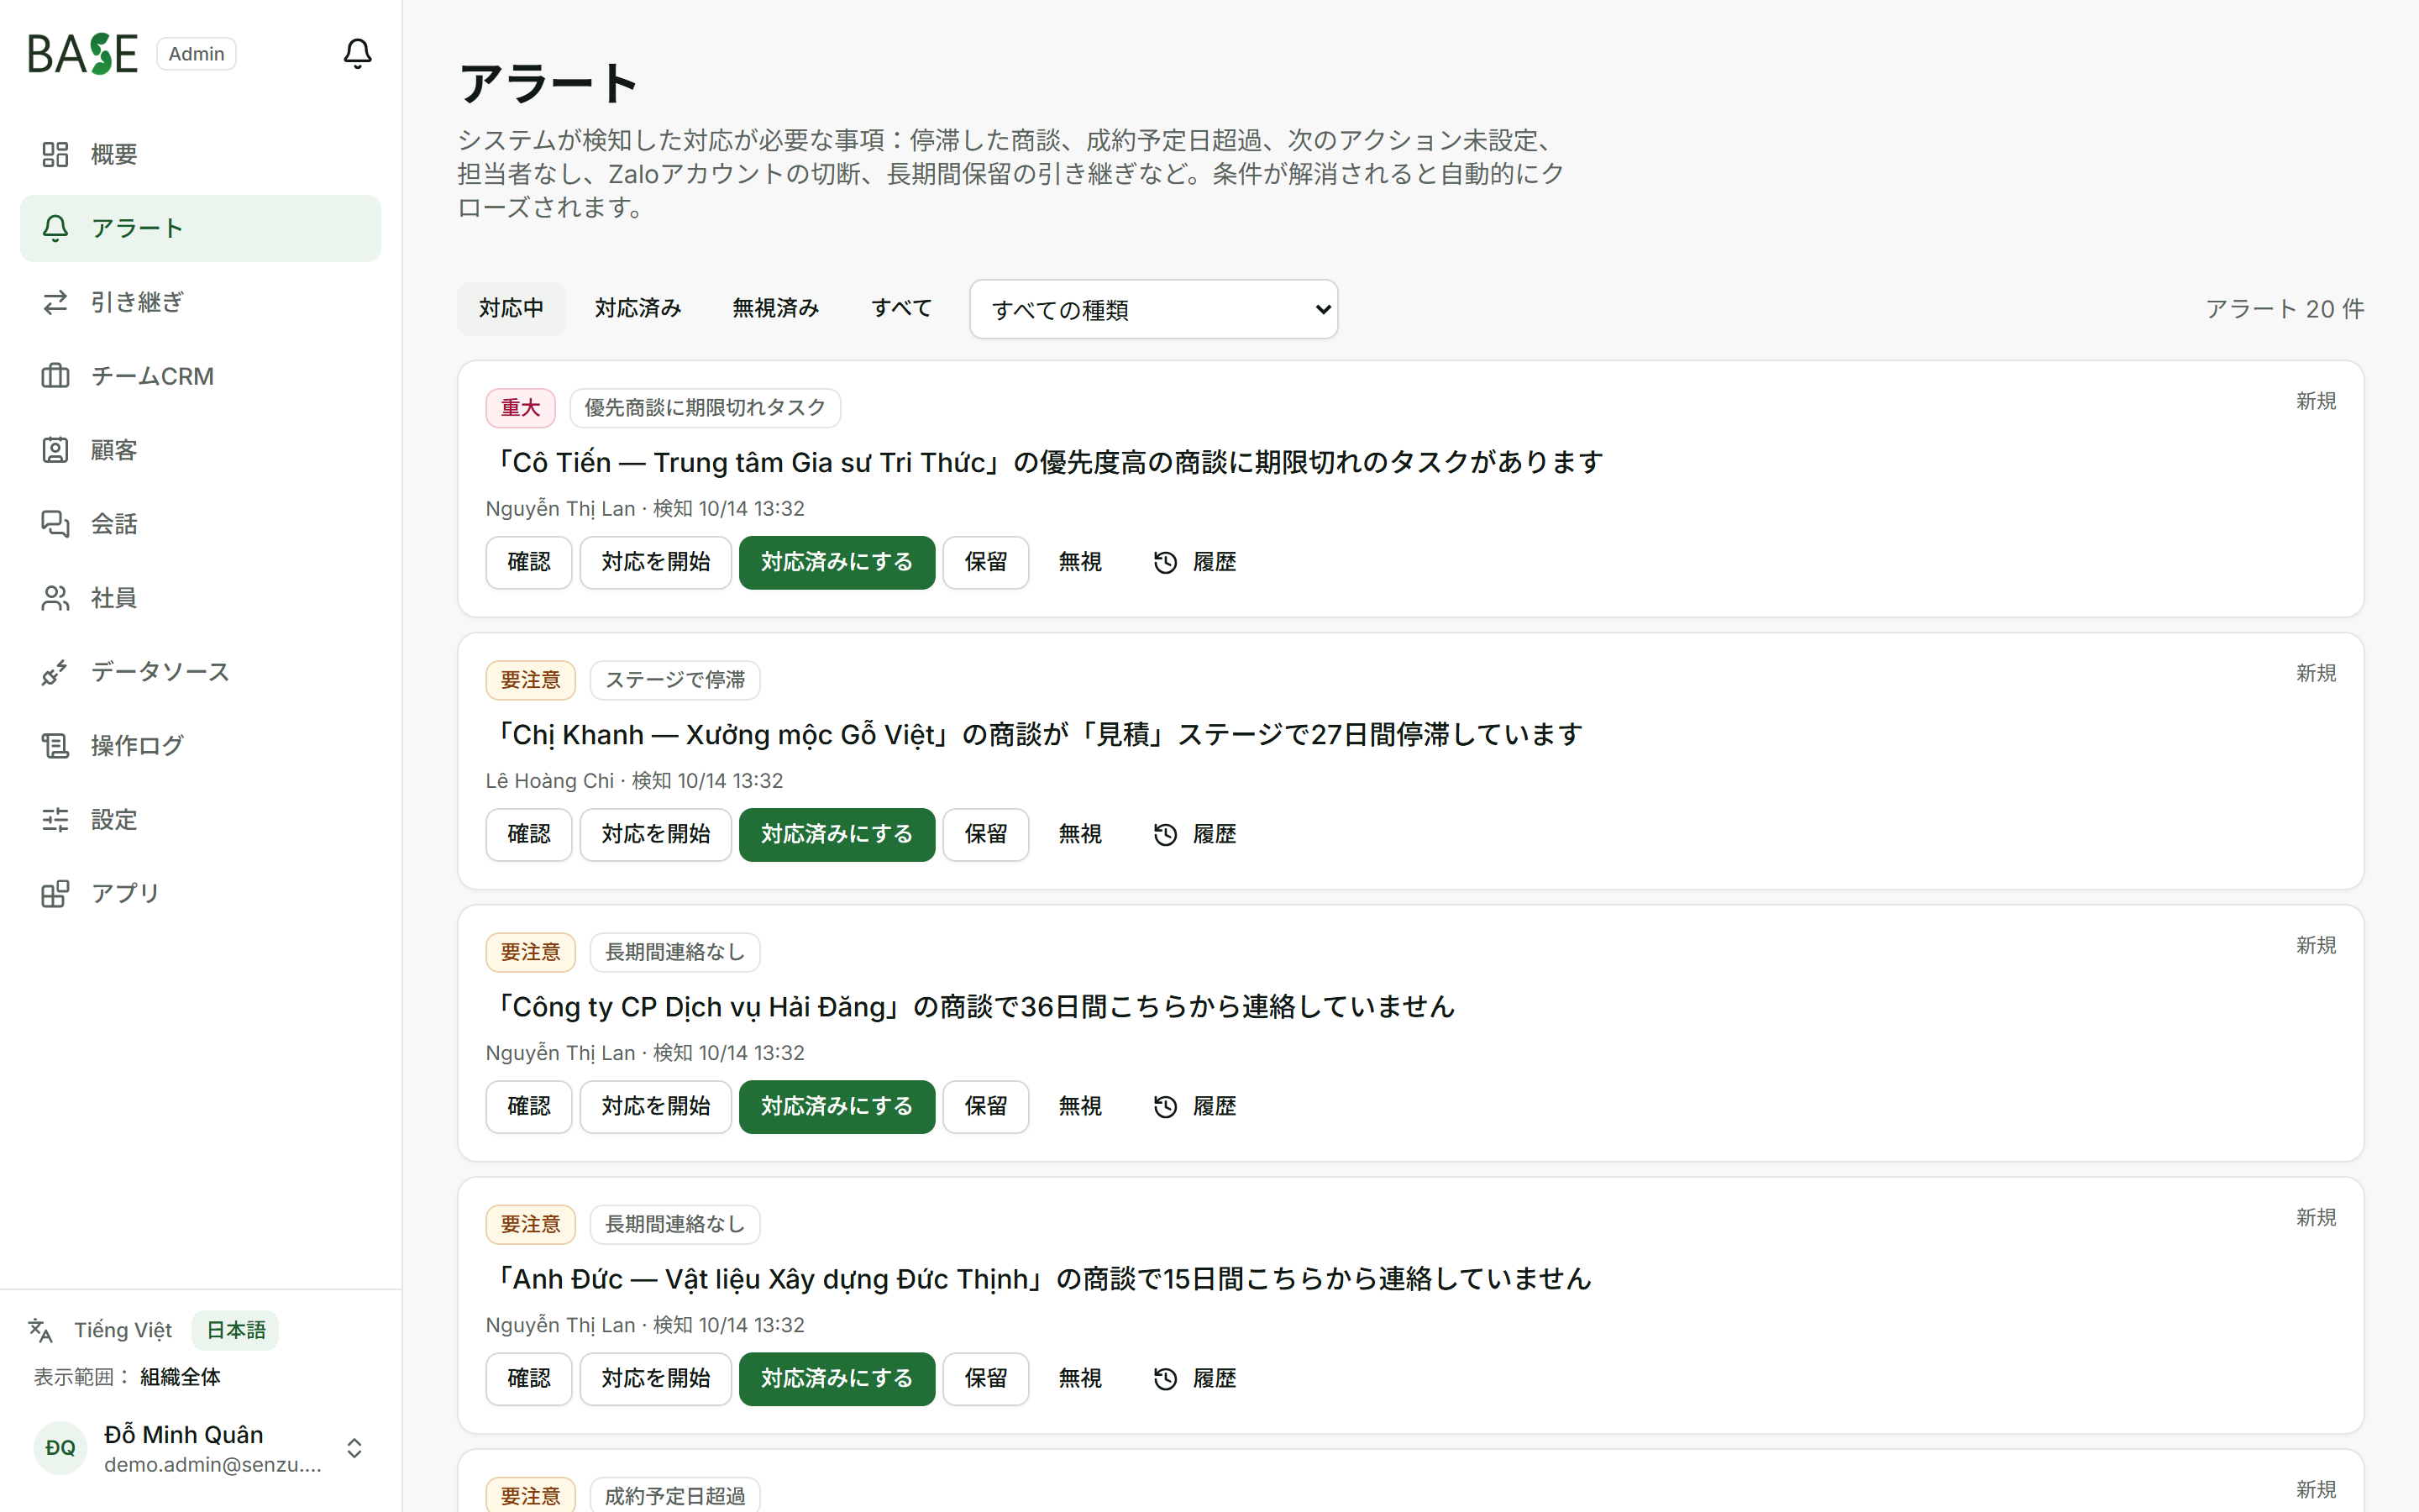Click 対応を開始 on Chị Khanh alert
The width and height of the screenshot is (2419, 1512).
(656, 834)
